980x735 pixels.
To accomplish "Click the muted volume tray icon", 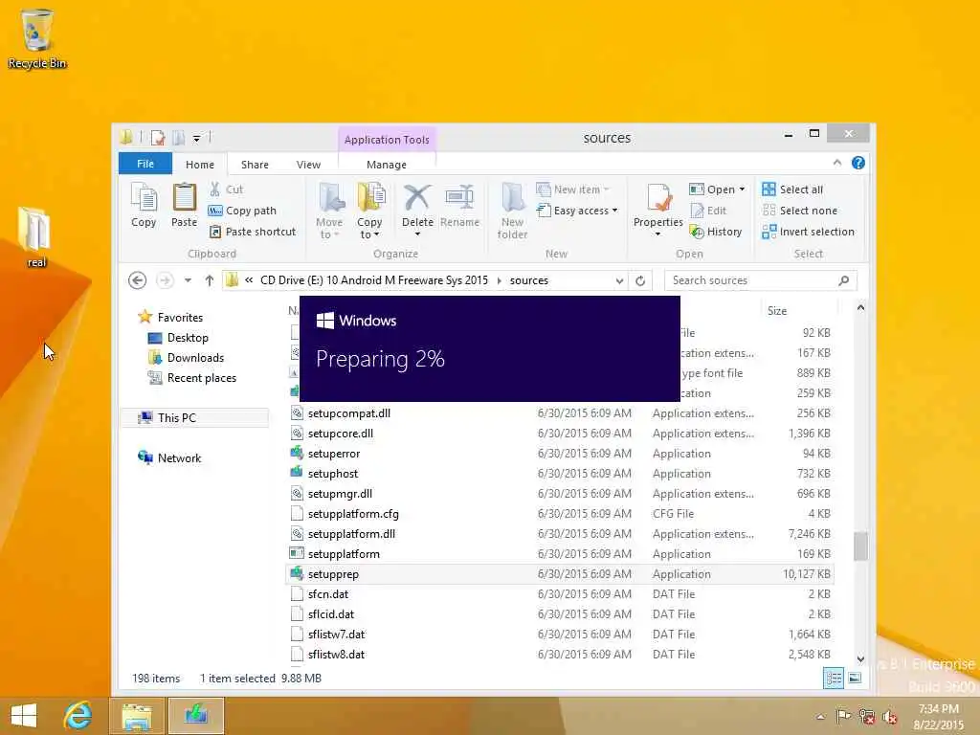I will (x=889, y=716).
